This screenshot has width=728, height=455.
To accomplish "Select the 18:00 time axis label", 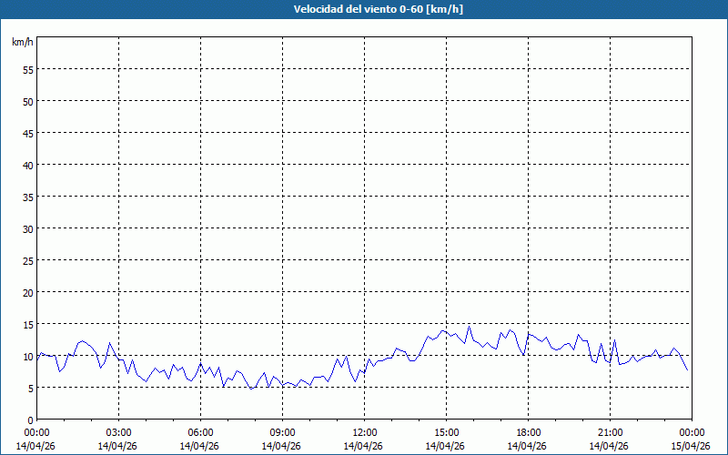I will click(528, 432).
